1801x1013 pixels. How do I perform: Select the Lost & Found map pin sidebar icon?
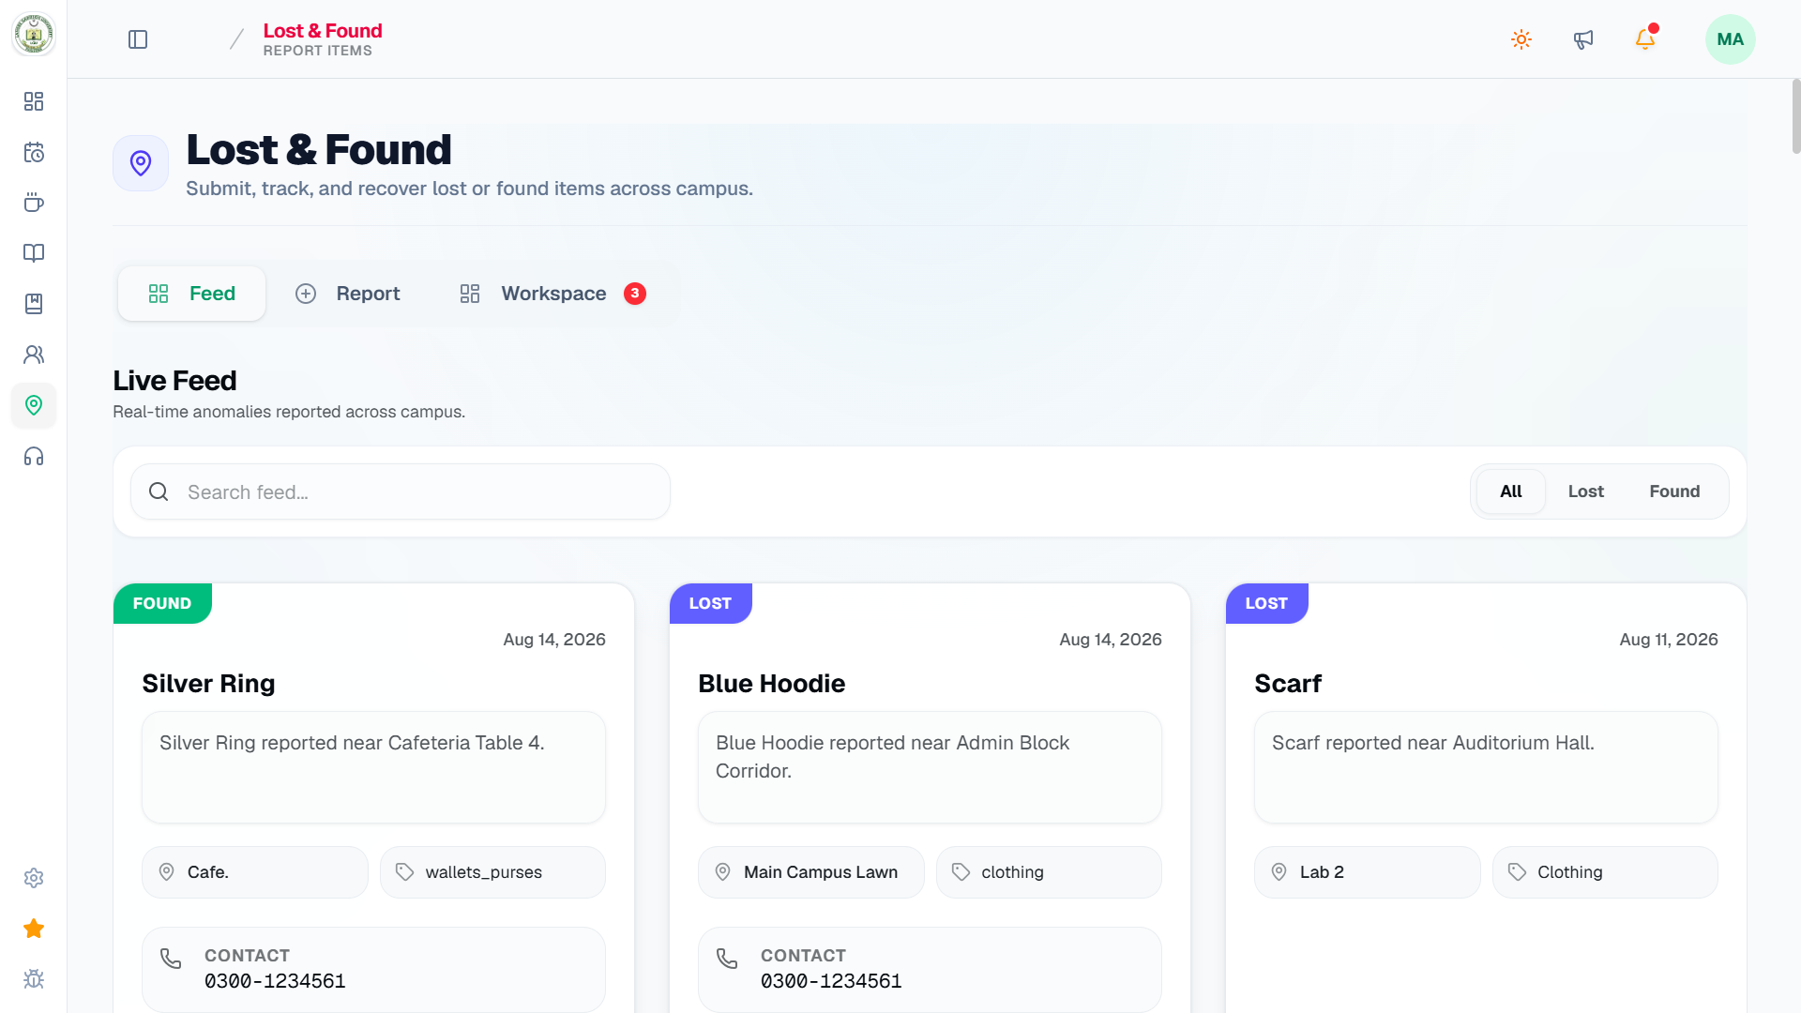pos(34,405)
